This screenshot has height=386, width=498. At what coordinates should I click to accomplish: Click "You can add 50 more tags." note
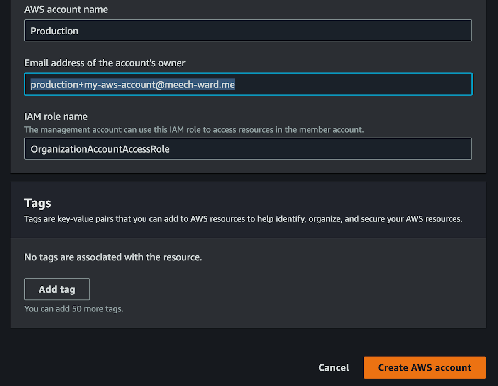coord(74,309)
